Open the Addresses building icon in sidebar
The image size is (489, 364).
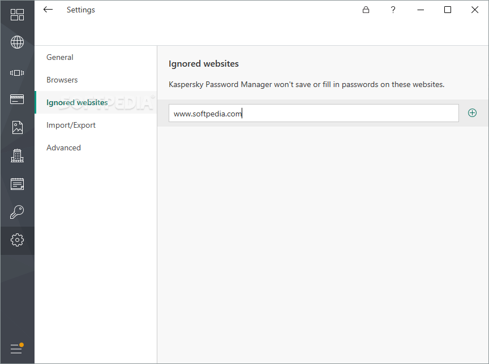[x=17, y=155]
